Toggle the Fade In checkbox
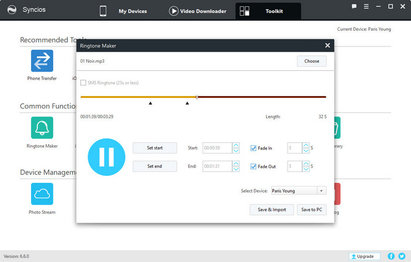The width and height of the screenshot is (411, 262). tap(253, 148)
